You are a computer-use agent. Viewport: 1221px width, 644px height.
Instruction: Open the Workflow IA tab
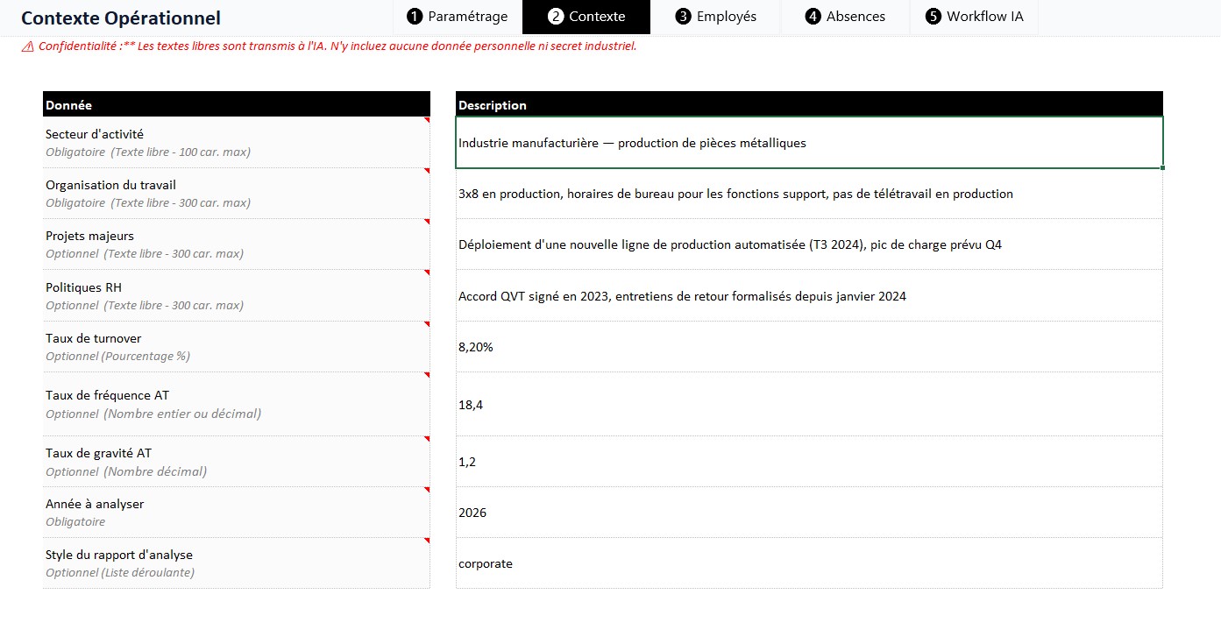(x=975, y=17)
